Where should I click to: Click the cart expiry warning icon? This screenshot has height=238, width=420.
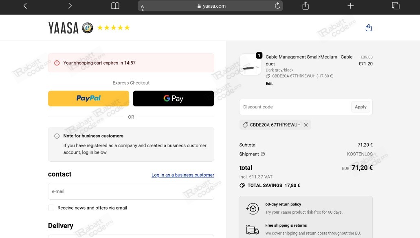(x=57, y=63)
